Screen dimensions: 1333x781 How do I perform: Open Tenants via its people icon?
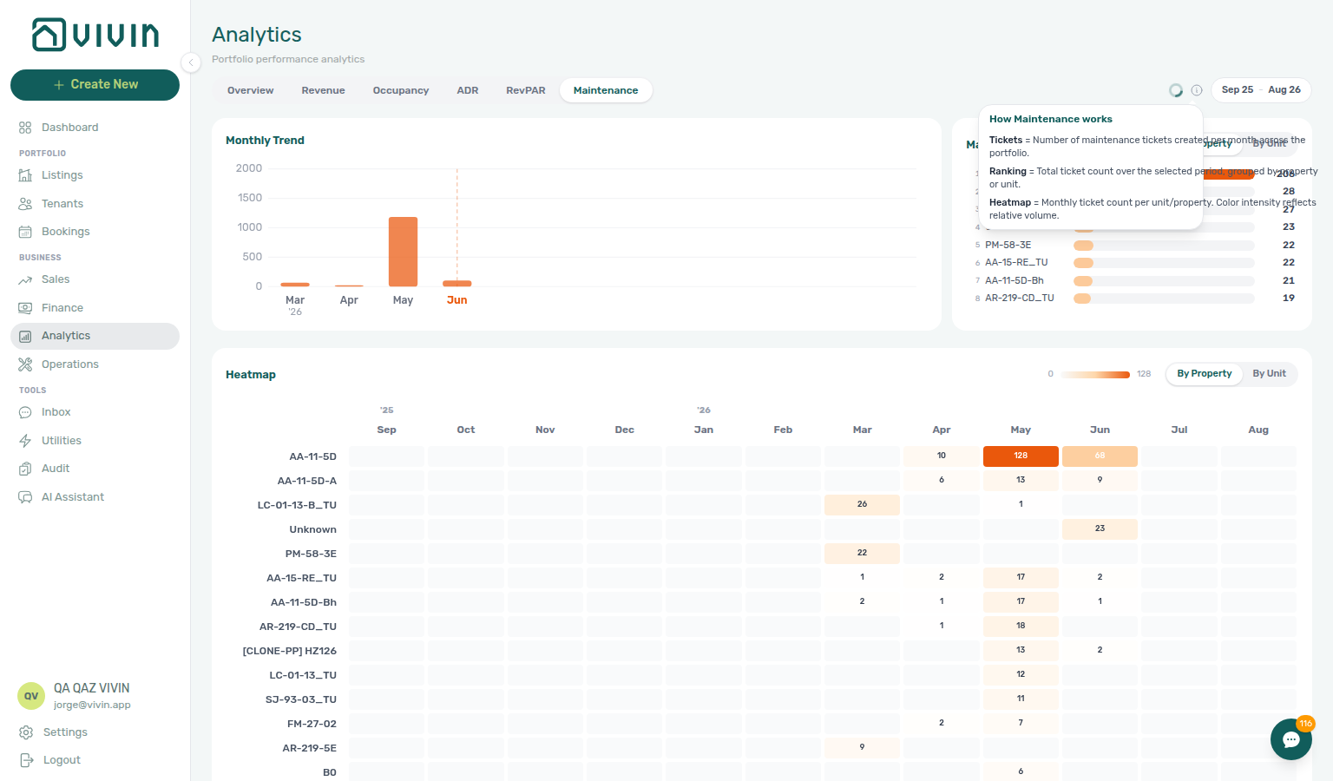click(x=25, y=204)
